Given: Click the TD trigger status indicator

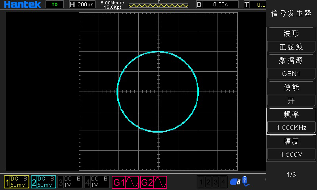Looking at the screenshot, I should coord(55,5).
